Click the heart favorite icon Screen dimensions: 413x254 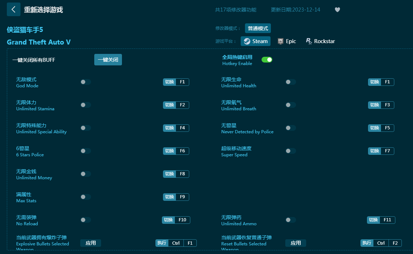pyautogui.click(x=337, y=10)
